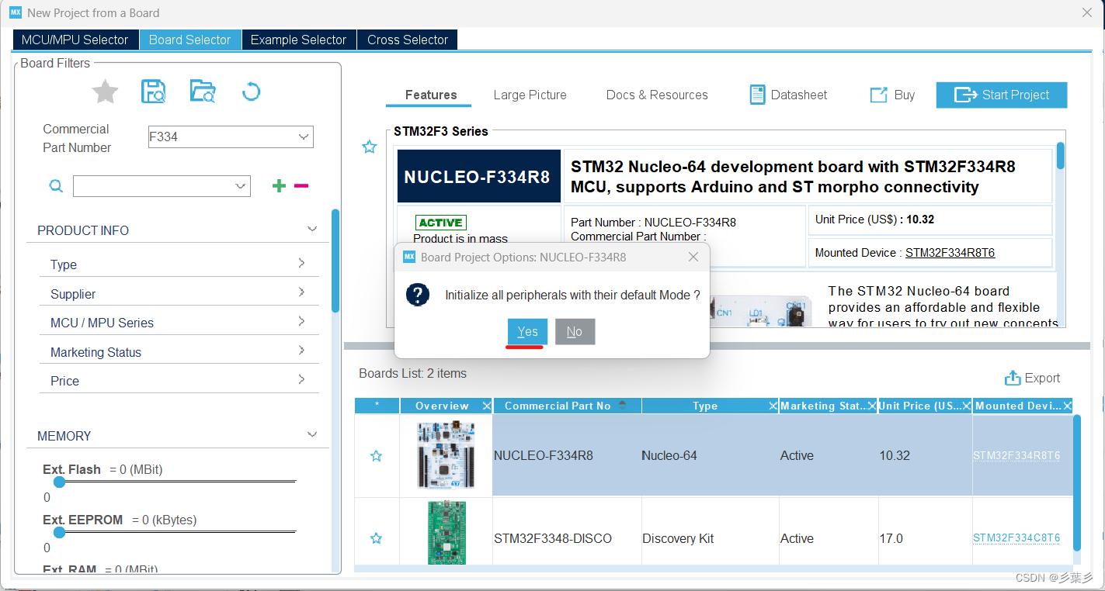Click the reset filters refresh icon

(251, 92)
